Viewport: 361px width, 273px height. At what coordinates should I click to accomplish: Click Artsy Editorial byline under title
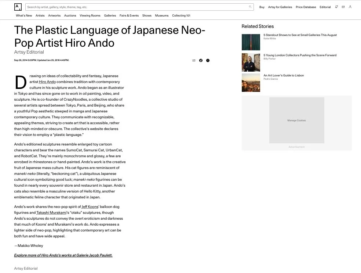point(29,52)
